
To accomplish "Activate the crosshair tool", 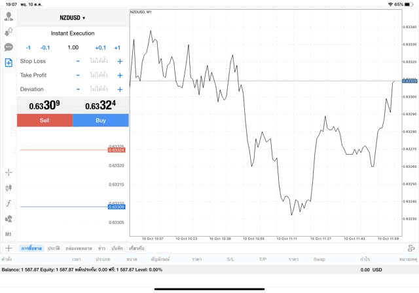I will 9,172.
